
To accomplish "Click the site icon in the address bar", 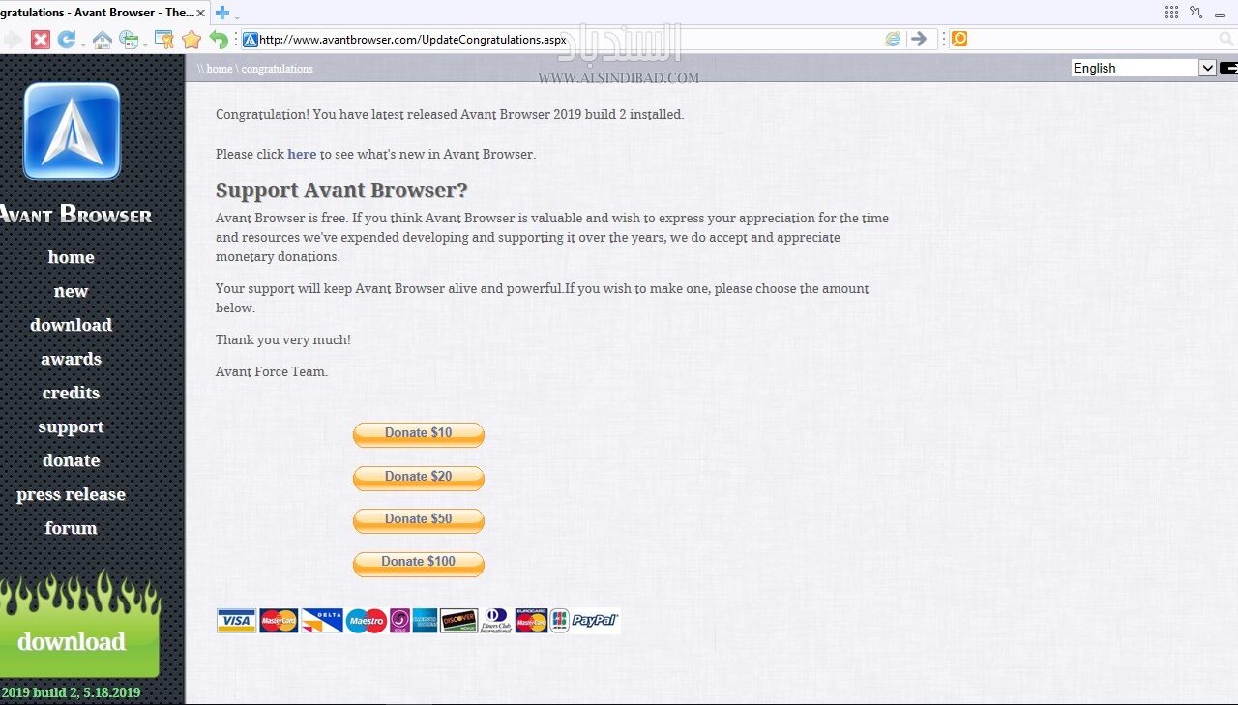I will [x=250, y=40].
